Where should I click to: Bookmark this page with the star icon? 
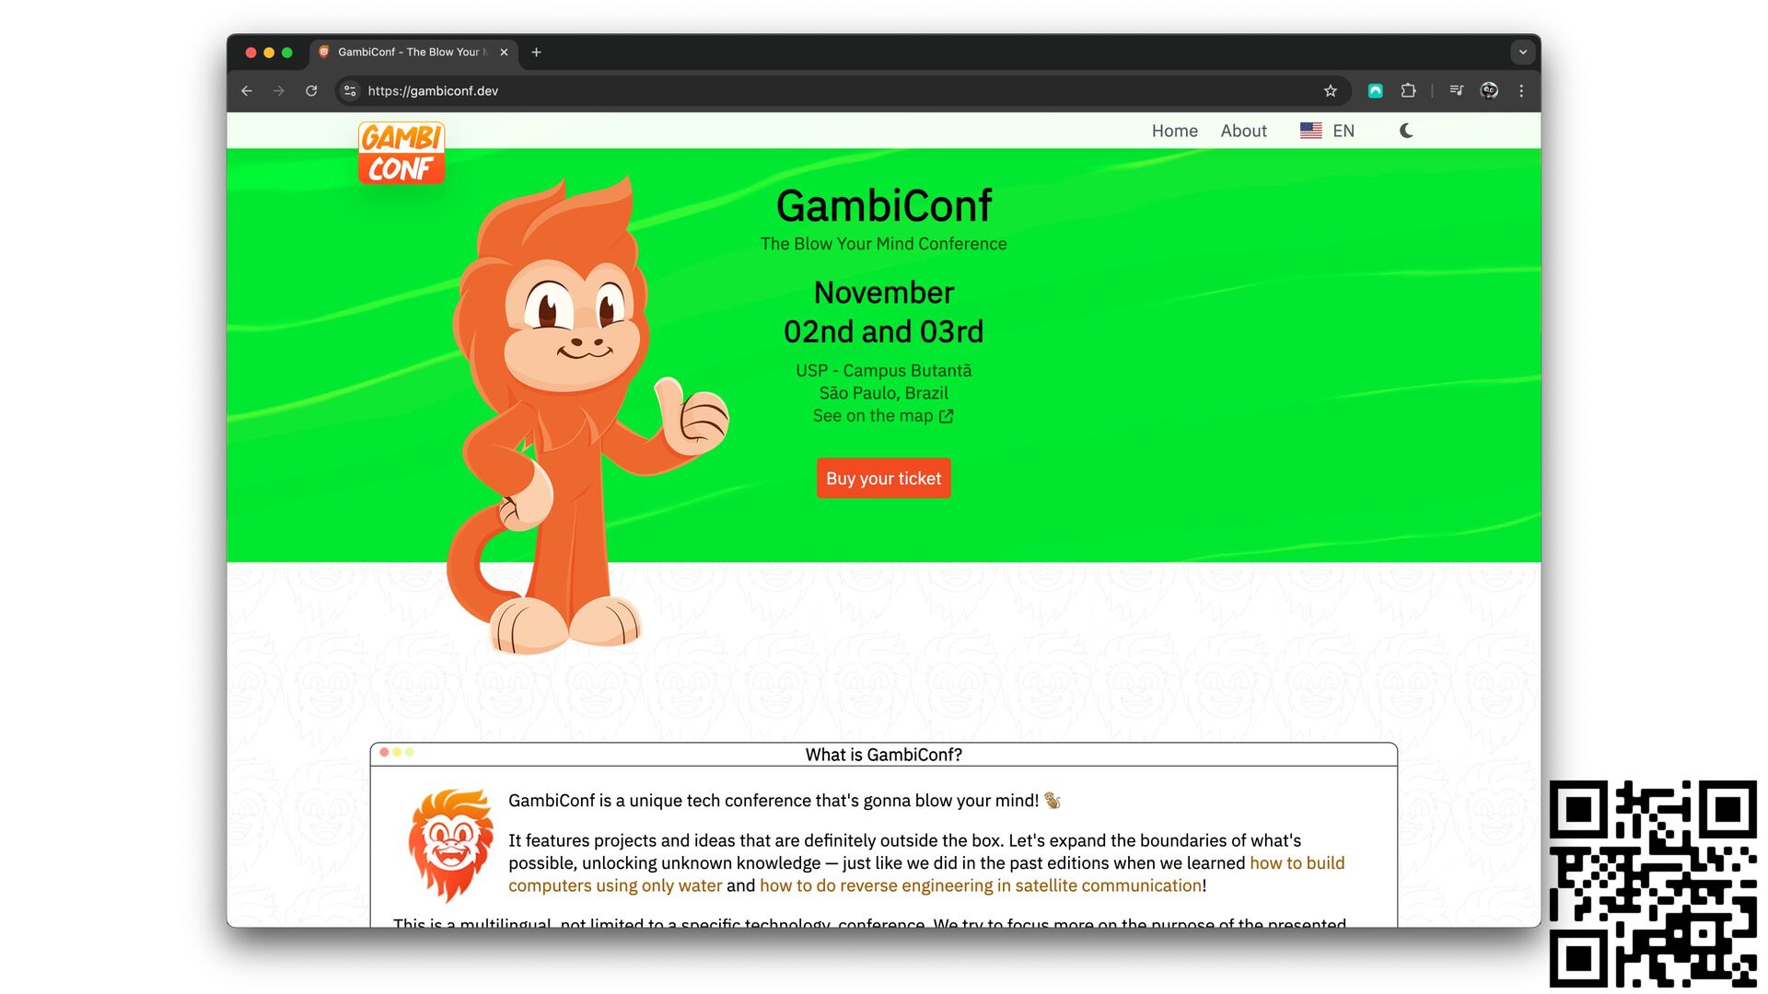(1330, 91)
